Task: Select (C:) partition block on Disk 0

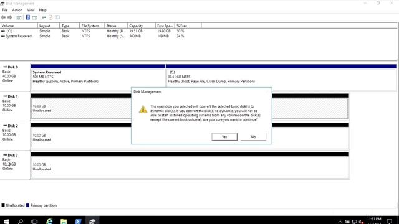Action: 281,77
